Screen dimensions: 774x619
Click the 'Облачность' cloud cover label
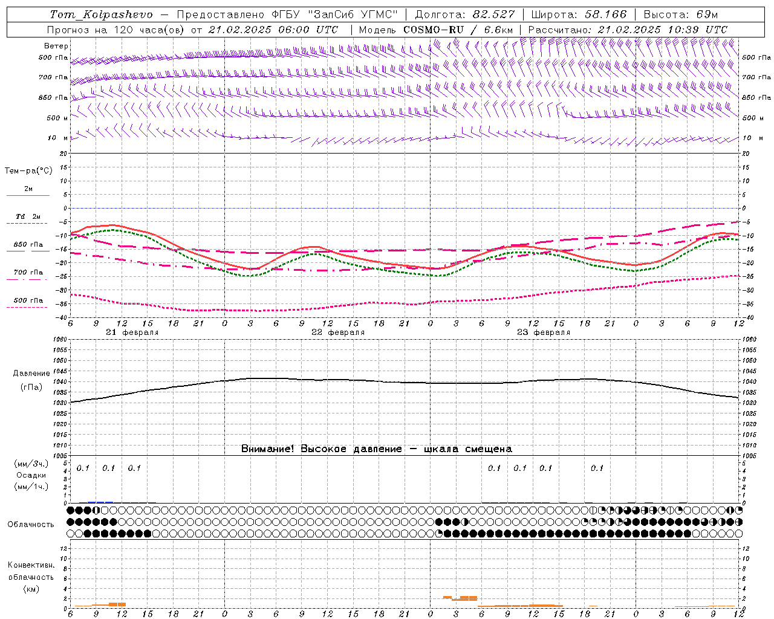click(31, 525)
